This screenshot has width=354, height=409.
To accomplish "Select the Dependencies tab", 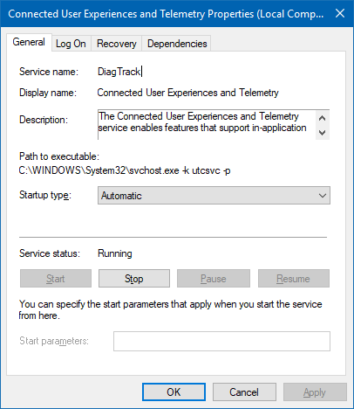I will (x=177, y=44).
